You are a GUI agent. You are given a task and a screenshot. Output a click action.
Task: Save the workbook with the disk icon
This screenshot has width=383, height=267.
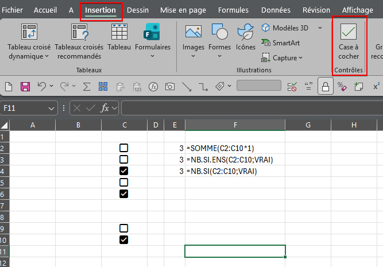coord(25,87)
